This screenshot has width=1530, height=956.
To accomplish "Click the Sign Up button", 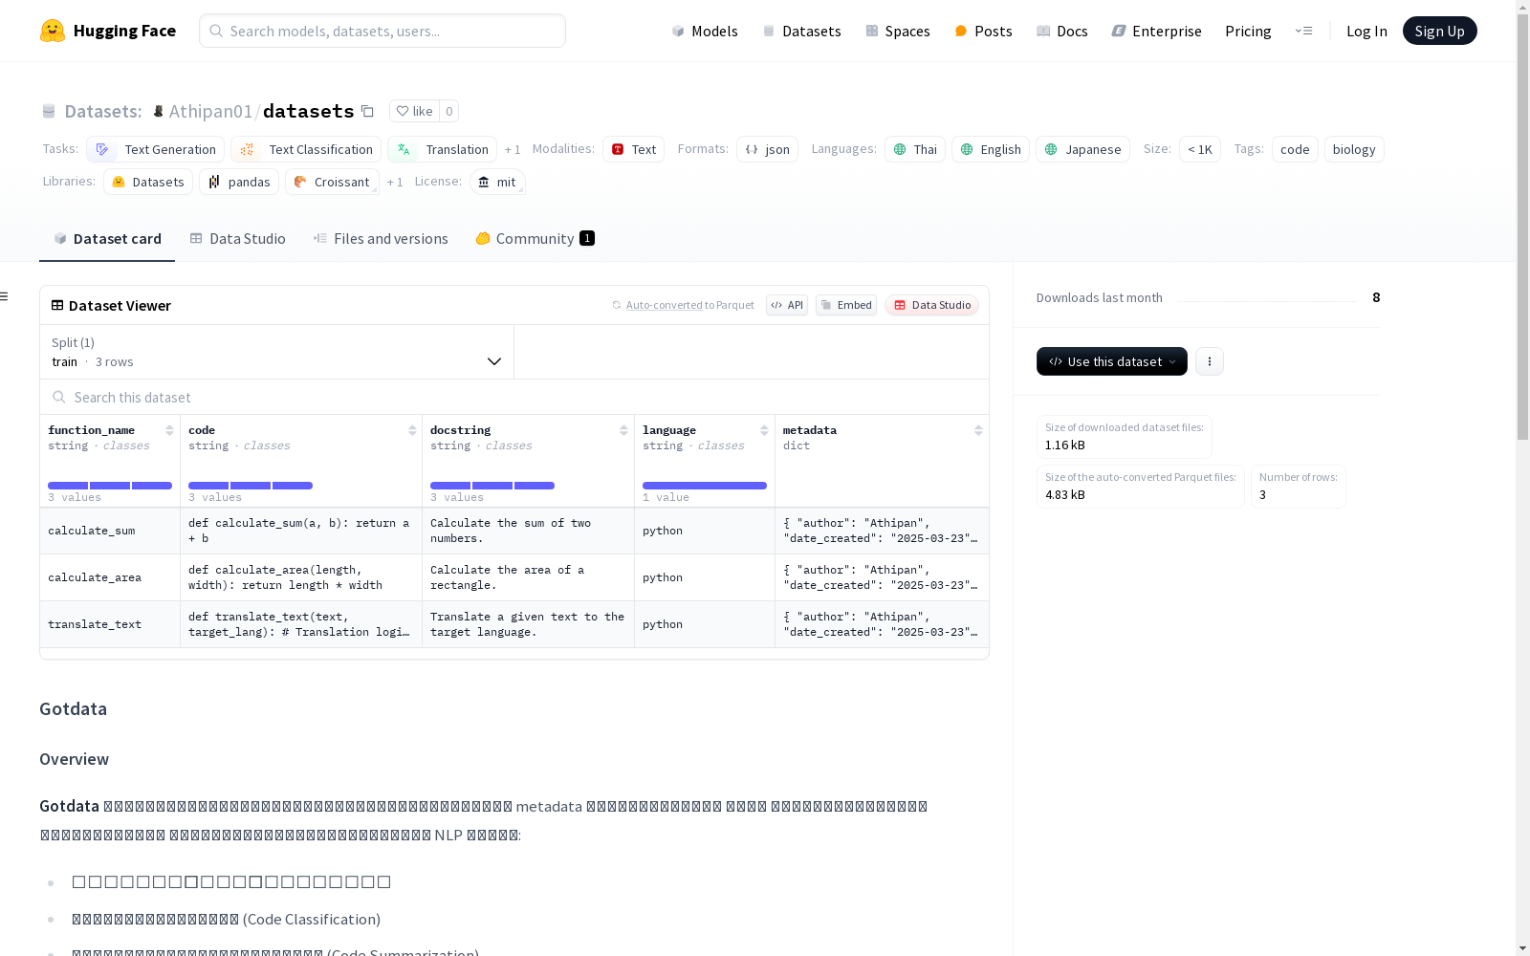I will [x=1440, y=31].
